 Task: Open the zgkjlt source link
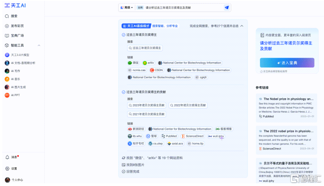(201, 77)
